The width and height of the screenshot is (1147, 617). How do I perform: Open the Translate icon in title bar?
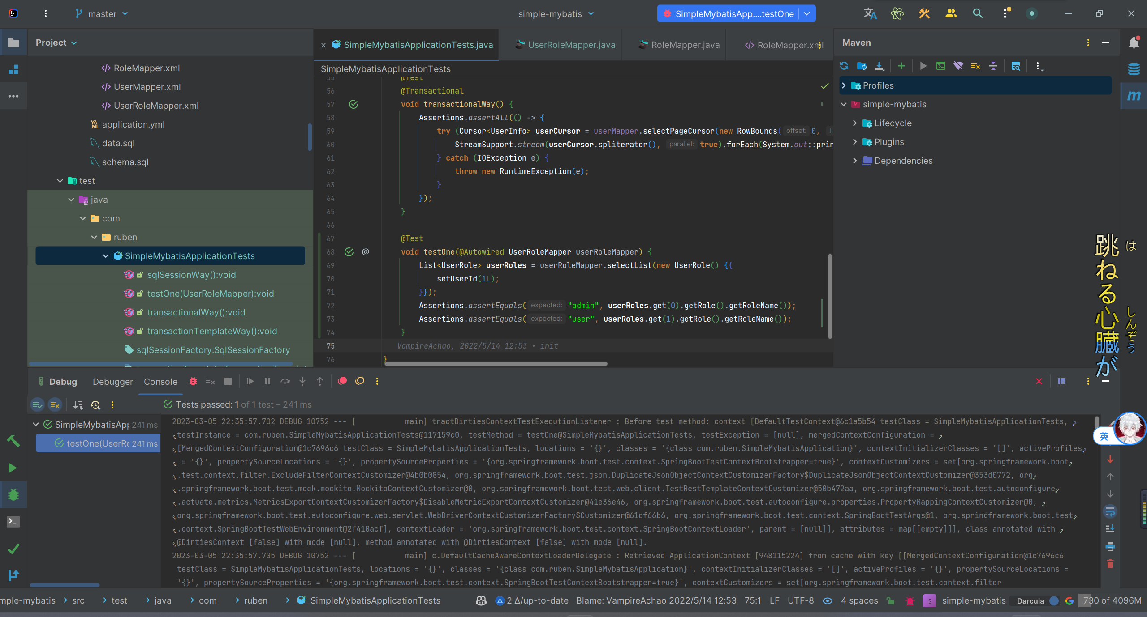click(870, 13)
